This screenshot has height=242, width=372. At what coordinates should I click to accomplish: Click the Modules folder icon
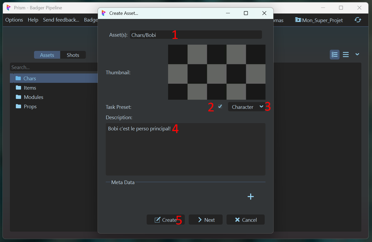(18, 97)
